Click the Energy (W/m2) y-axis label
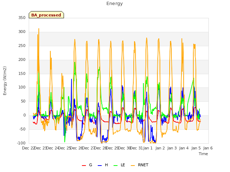The height and width of the screenshot is (172, 230). (5, 81)
